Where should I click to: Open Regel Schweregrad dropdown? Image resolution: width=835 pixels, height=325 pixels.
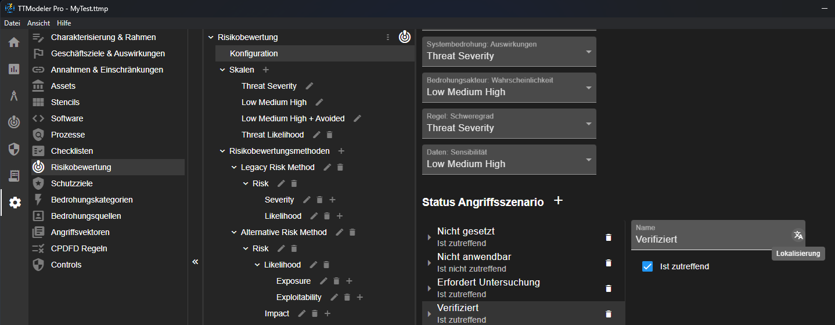(509, 124)
